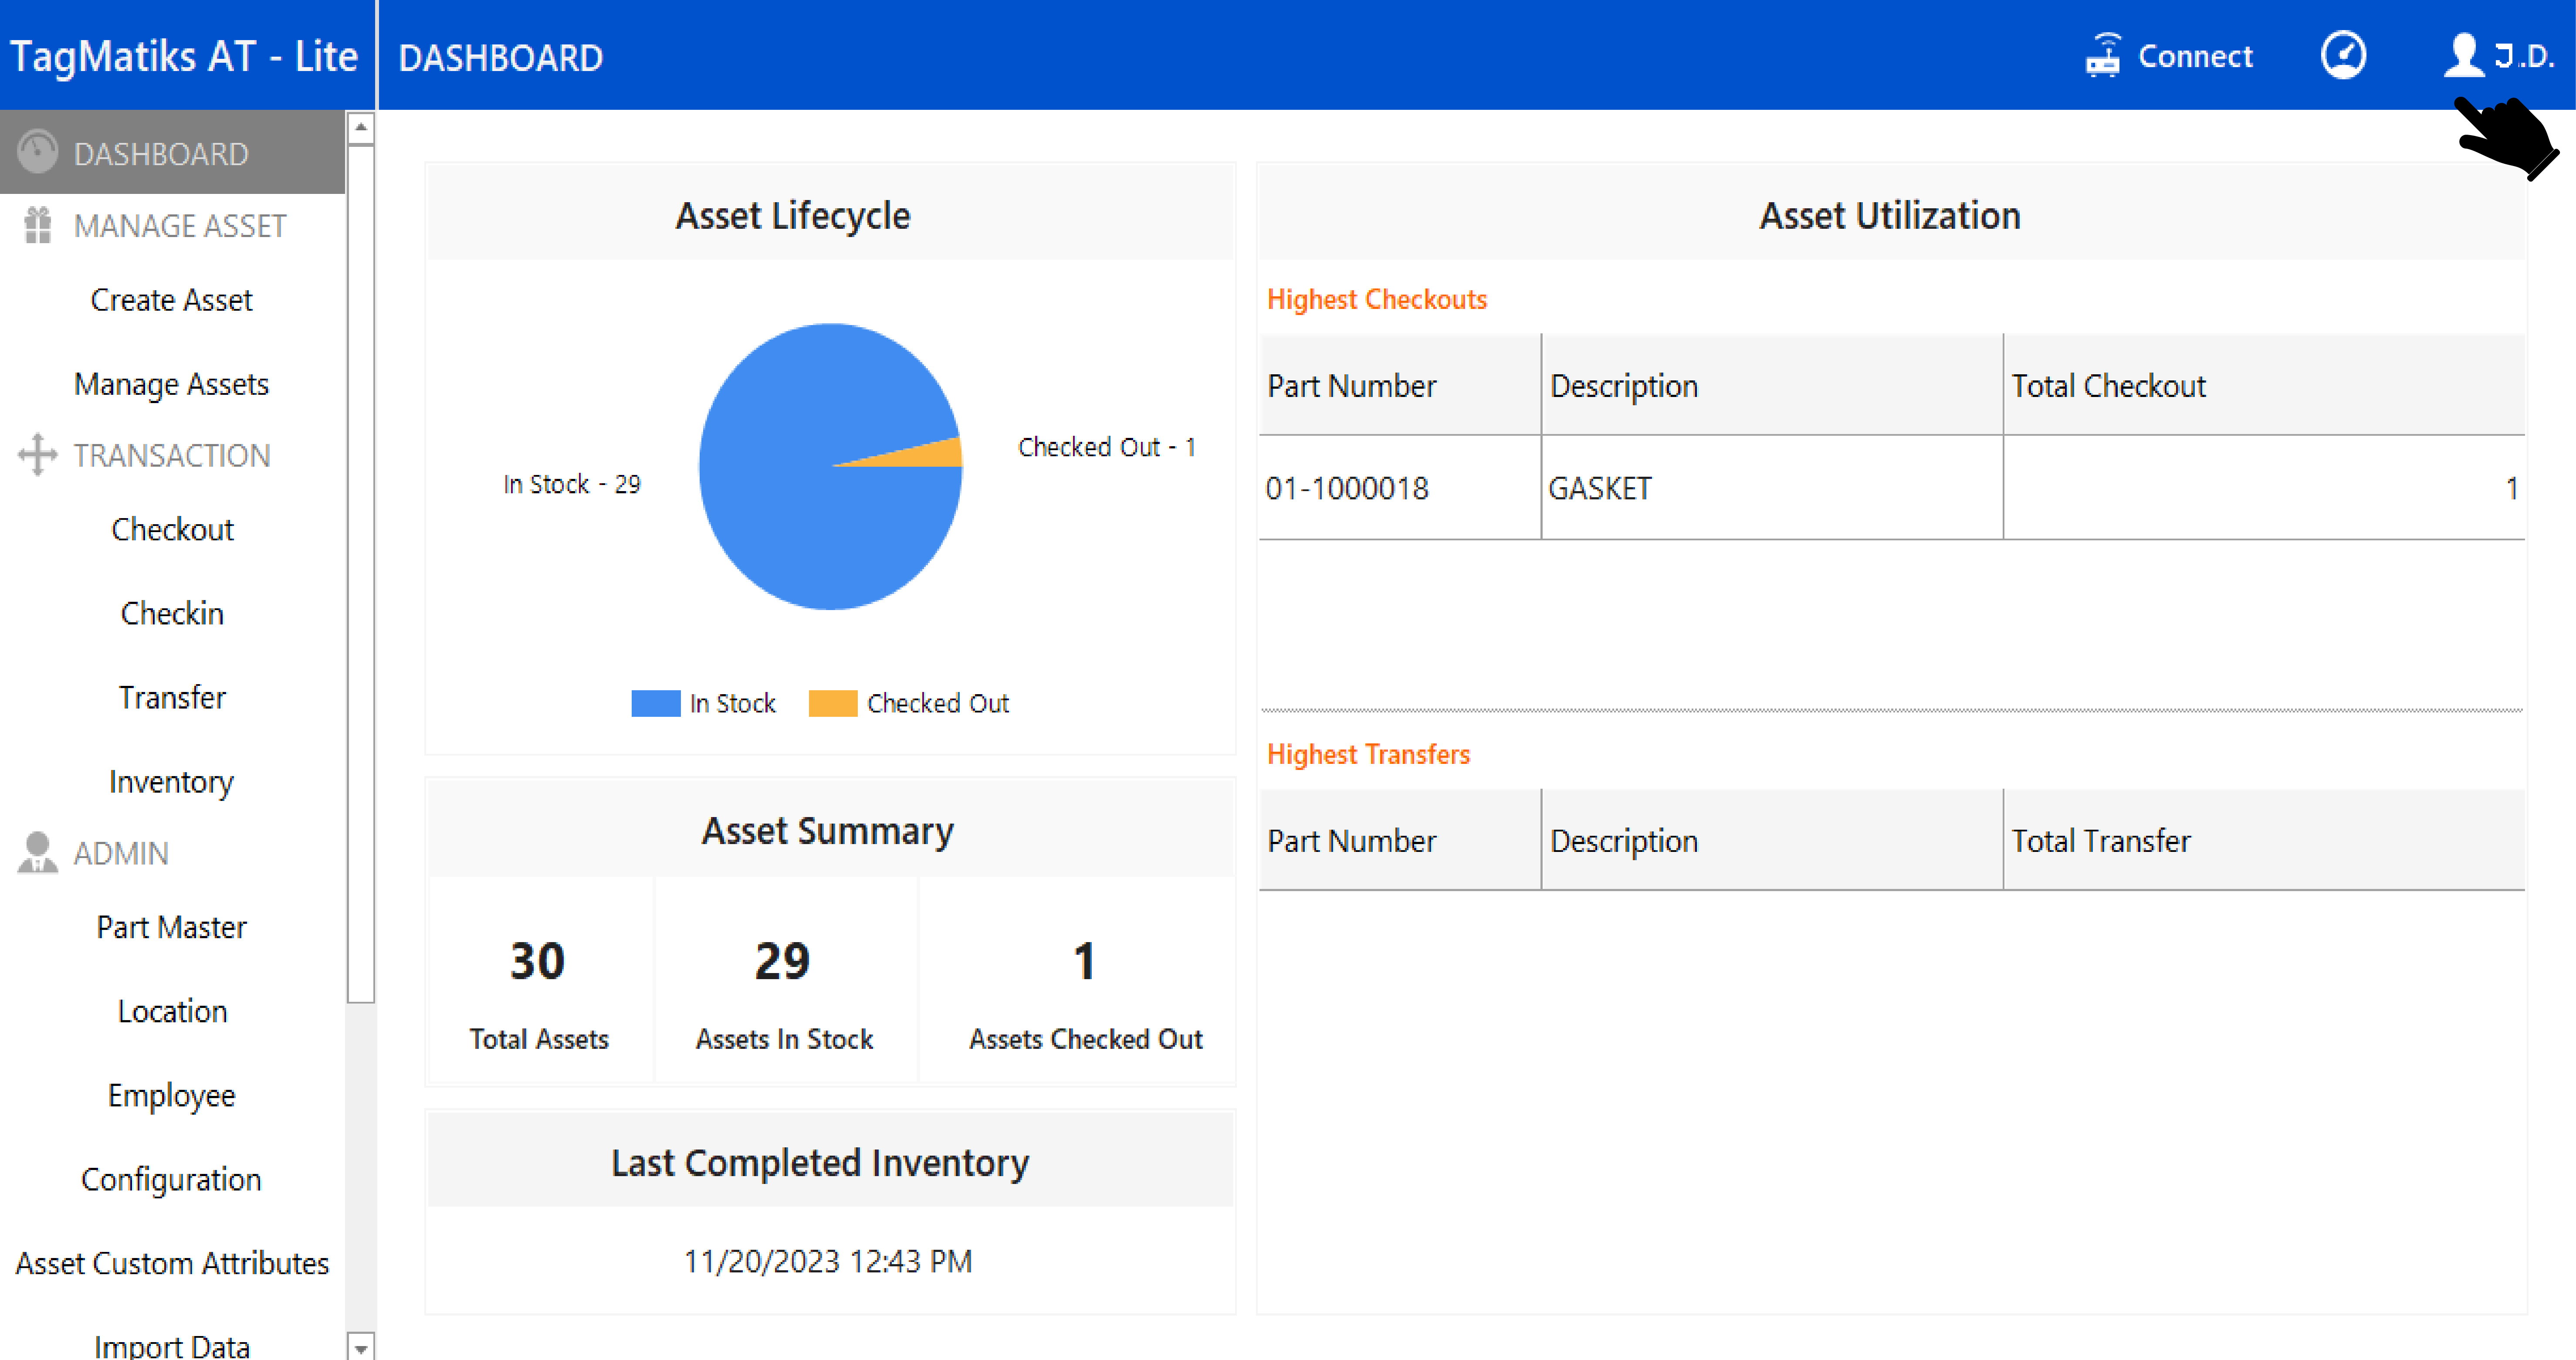Image resolution: width=2576 pixels, height=1360 pixels.
Task: Open Create Asset menu item
Action: (x=171, y=300)
